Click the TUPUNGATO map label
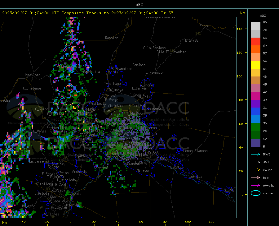This screenshot has width=279, height=226. 55,177
